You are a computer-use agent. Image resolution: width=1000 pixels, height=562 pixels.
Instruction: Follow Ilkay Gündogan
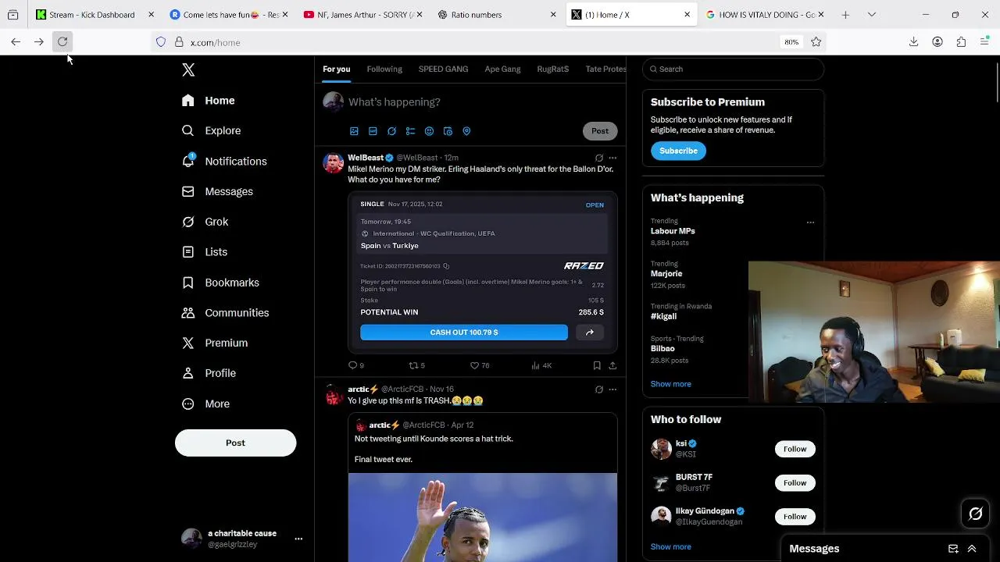click(x=795, y=517)
